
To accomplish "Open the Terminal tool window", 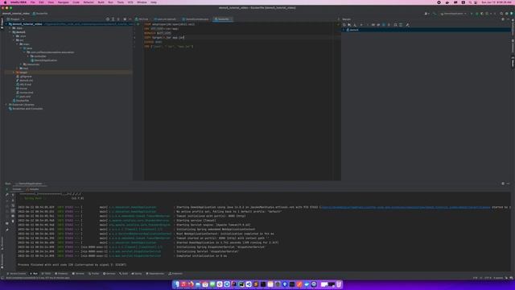I will (x=78, y=274).
